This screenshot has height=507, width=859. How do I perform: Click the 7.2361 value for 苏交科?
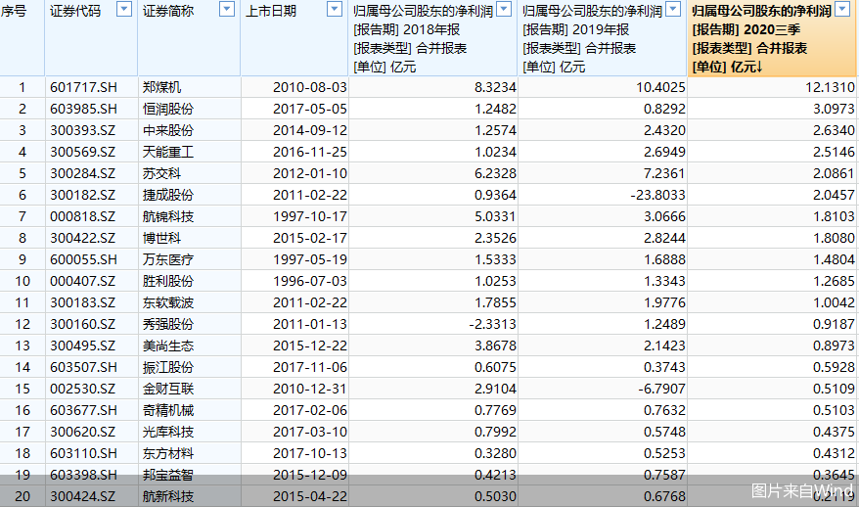click(664, 173)
